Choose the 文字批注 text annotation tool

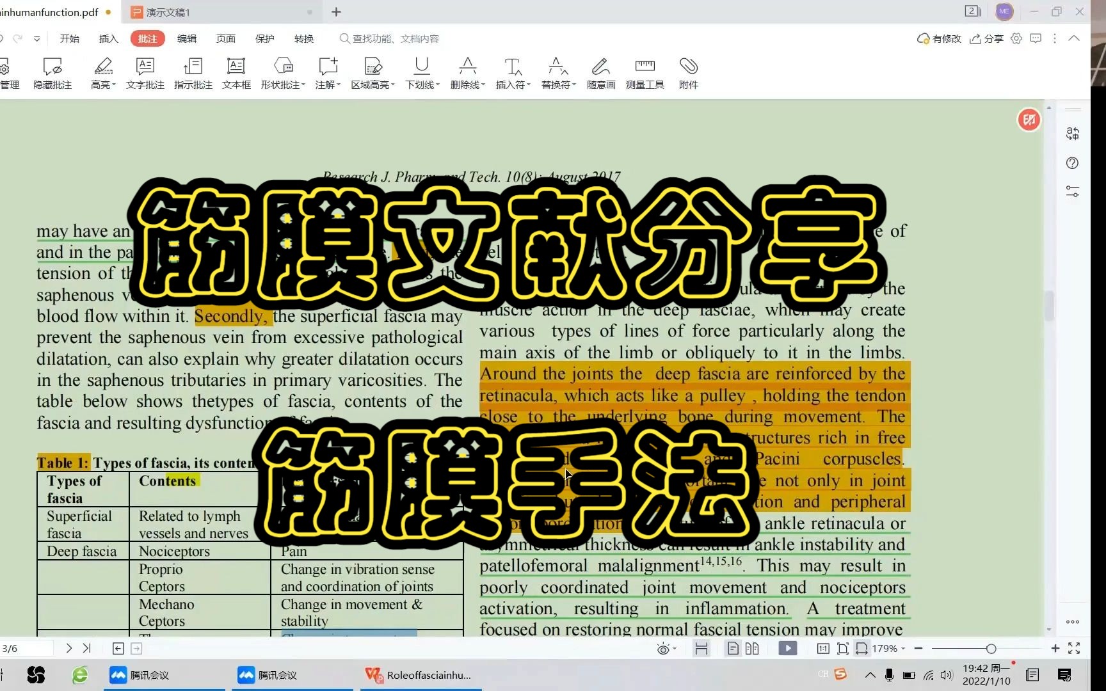(x=145, y=74)
